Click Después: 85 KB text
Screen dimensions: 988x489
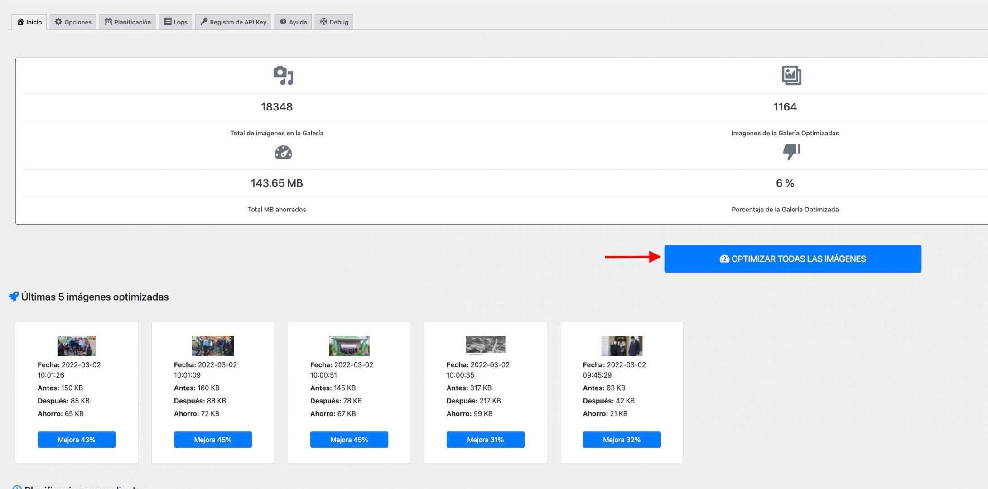coord(63,401)
